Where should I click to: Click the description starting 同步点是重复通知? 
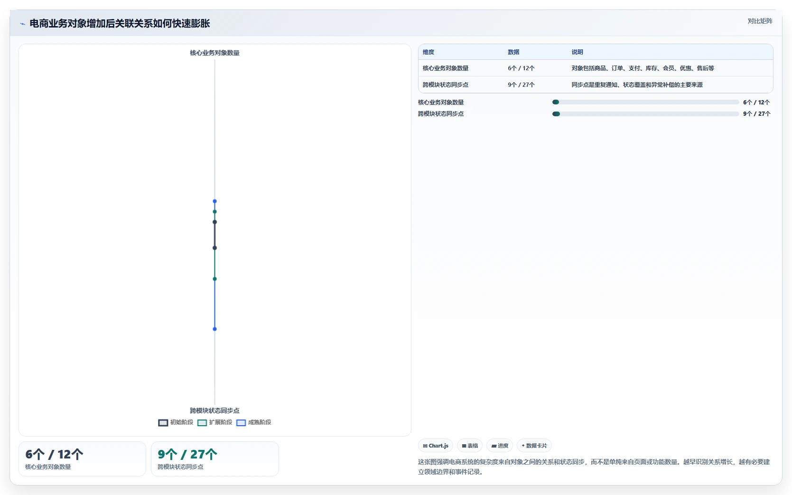click(x=637, y=85)
